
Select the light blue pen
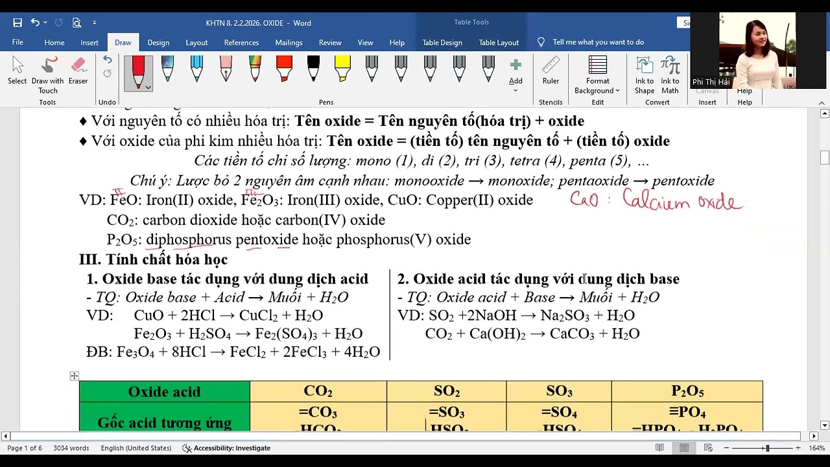[x=196, y=69]
